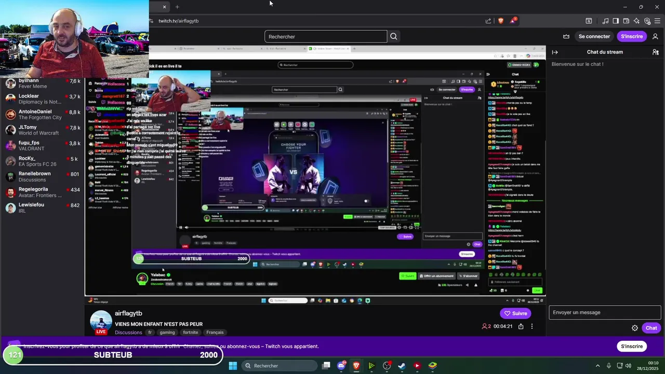Image resolution: width=665 pixels, height=374 pixels.
Task: Collapse the stream chat panel
Action: click(x=555, y=52)
